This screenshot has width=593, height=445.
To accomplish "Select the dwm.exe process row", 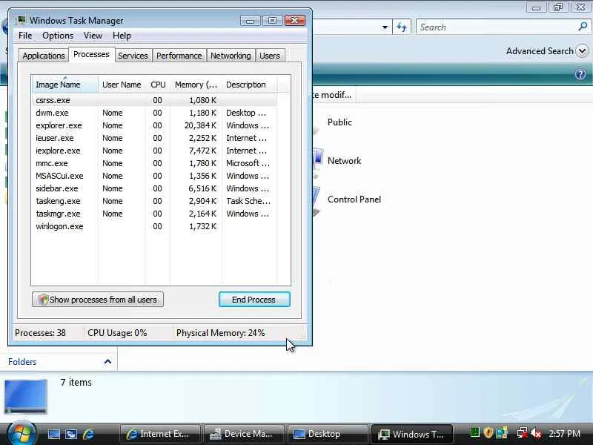I will click(x=154, y=113).
